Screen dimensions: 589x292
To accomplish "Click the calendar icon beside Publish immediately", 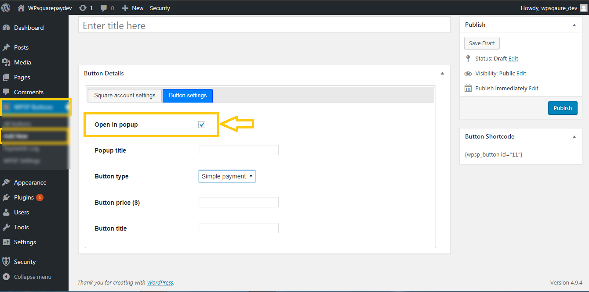I will (468, 88).
